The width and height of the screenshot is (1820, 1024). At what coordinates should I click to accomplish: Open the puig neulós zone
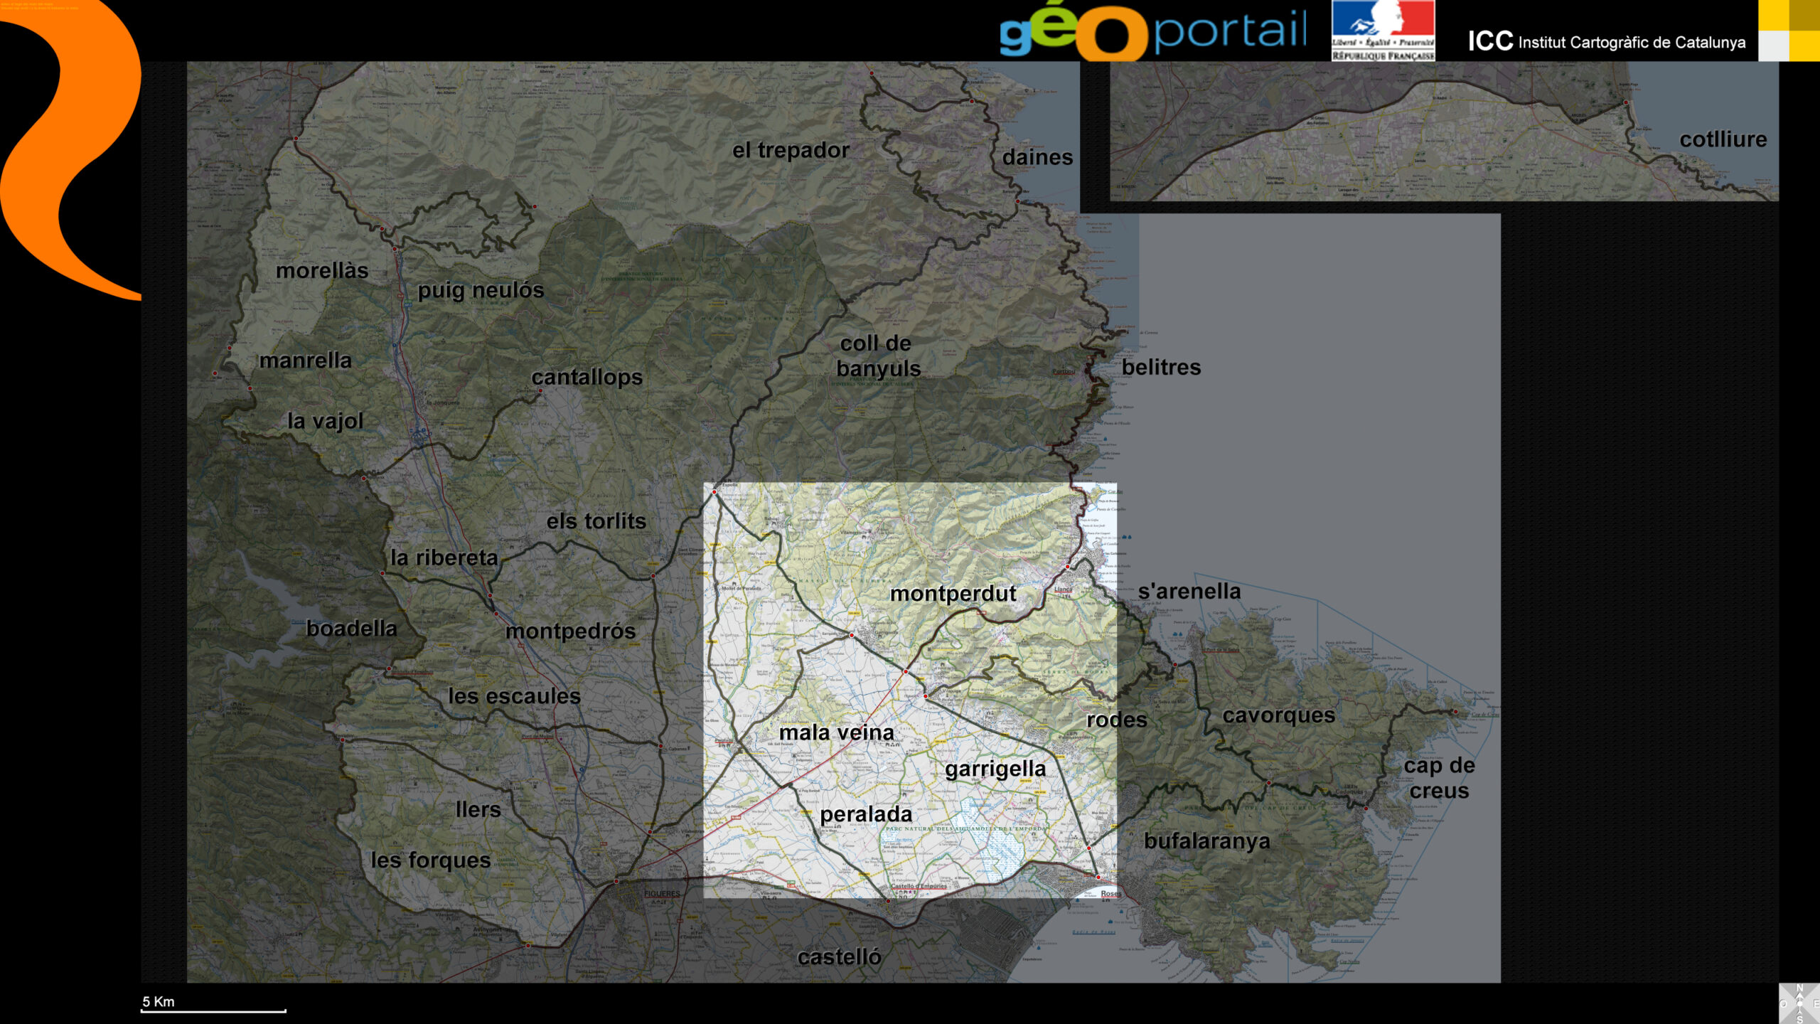481,290
